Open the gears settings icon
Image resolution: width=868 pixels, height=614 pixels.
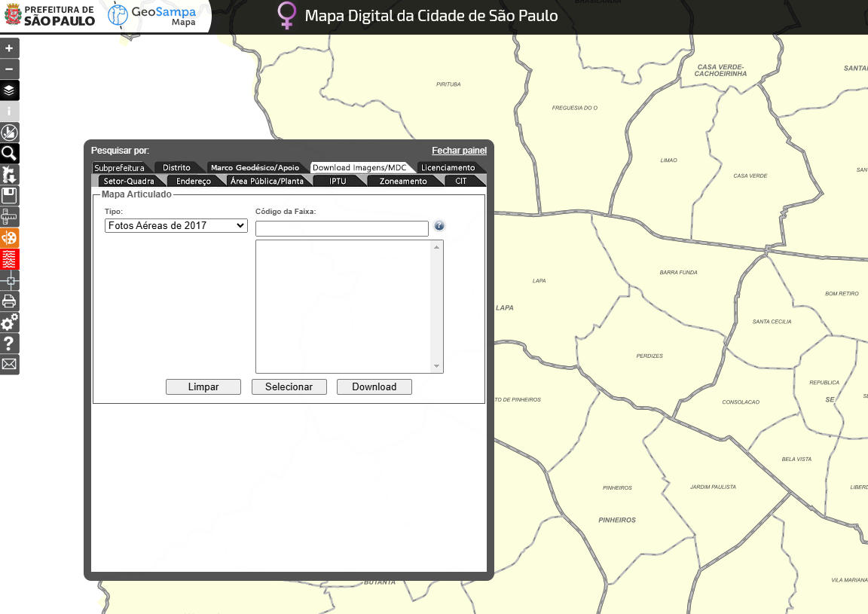pos(9,322)
